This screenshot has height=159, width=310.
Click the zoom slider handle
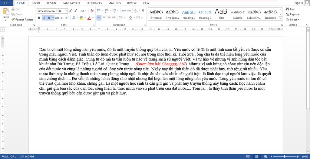click(x=284, y=157)
